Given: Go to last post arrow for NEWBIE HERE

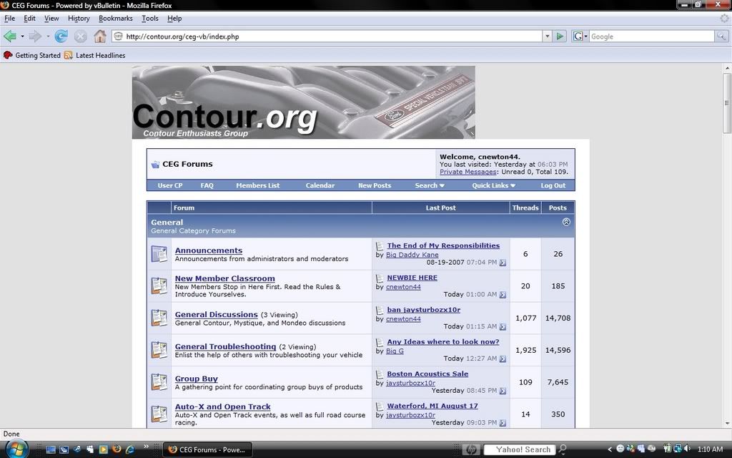Looking at the screenshot, I should 503,294.
